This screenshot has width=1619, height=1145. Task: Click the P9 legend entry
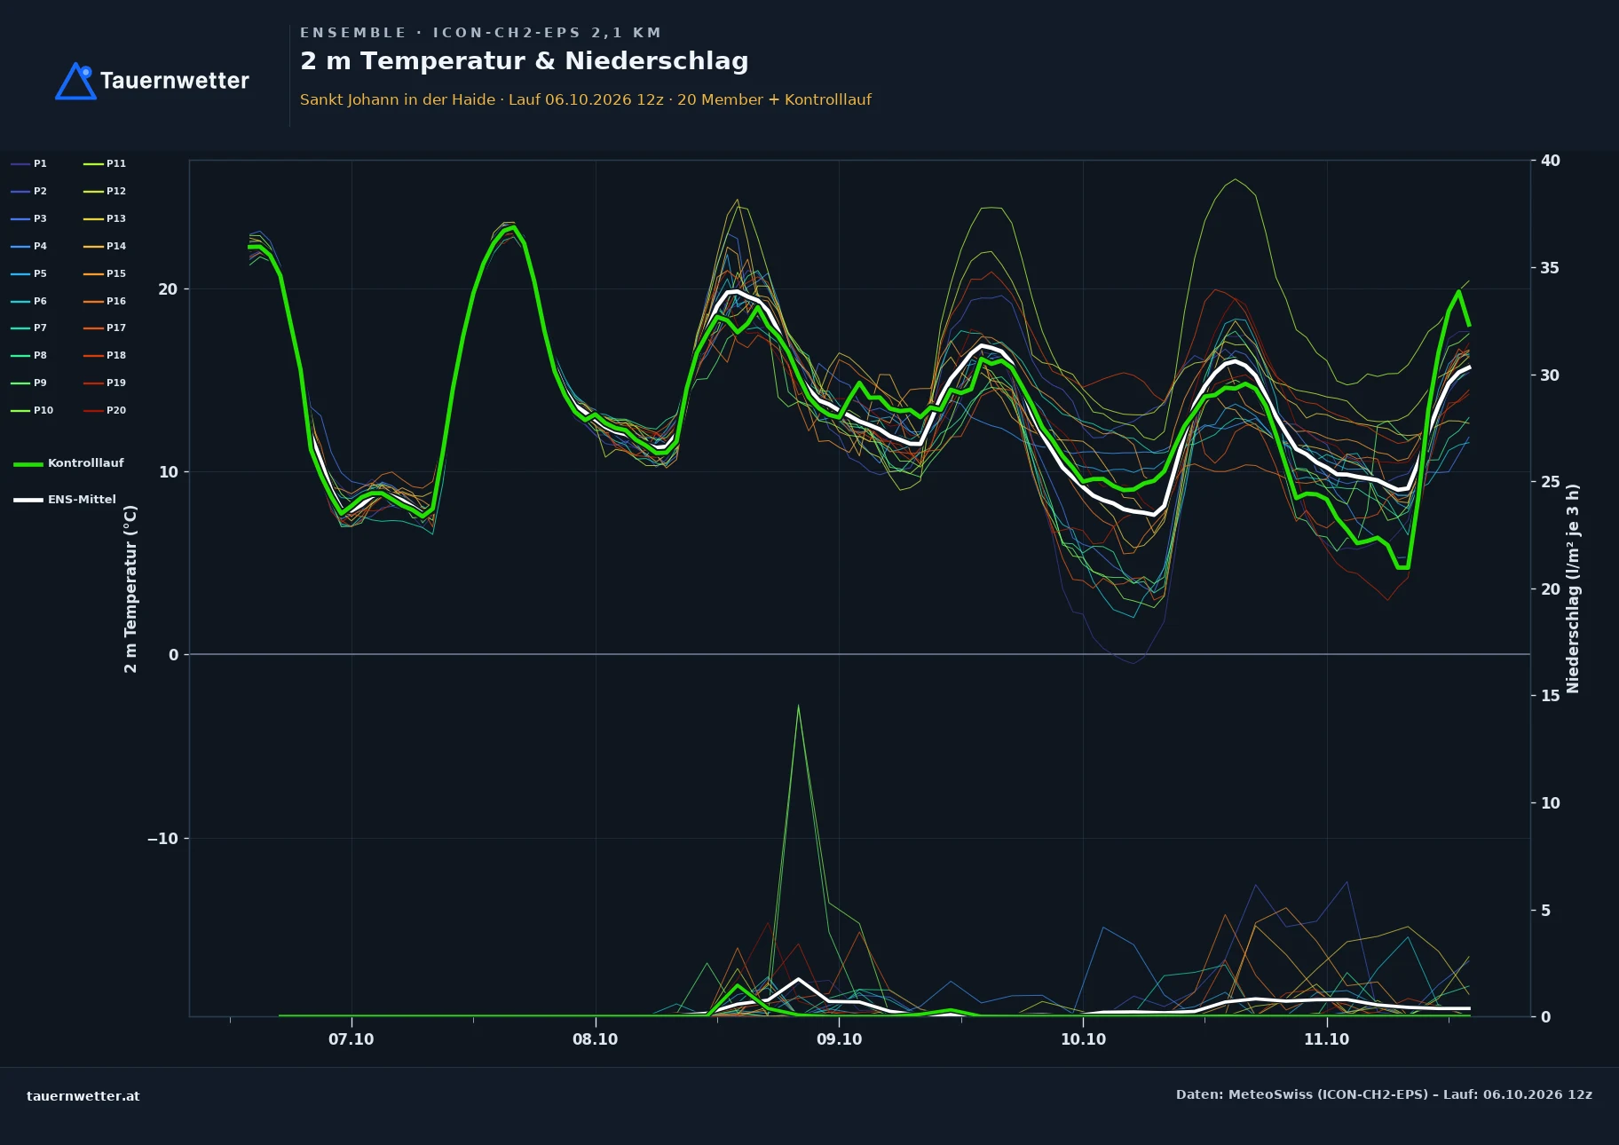coord(29,383)
